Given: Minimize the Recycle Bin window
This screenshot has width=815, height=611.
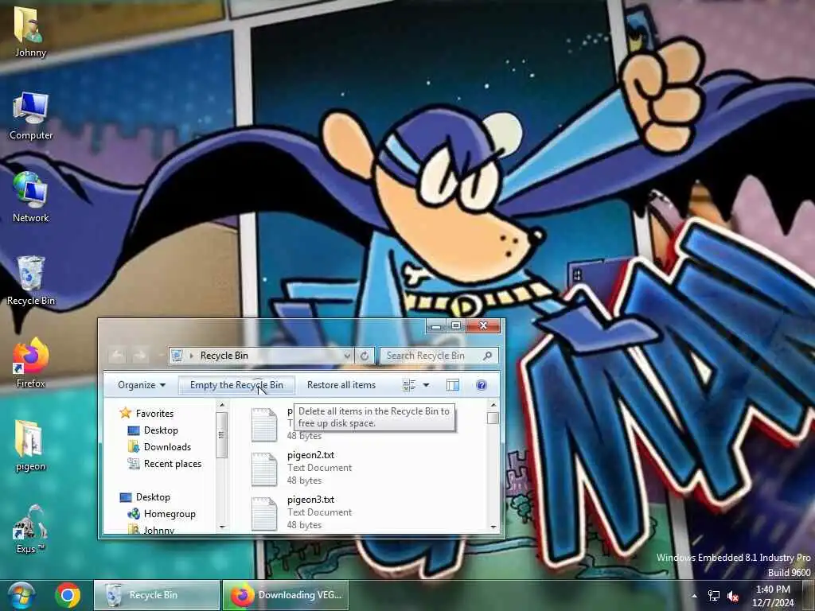Looking at the screenshot, I should pos(435,325).
